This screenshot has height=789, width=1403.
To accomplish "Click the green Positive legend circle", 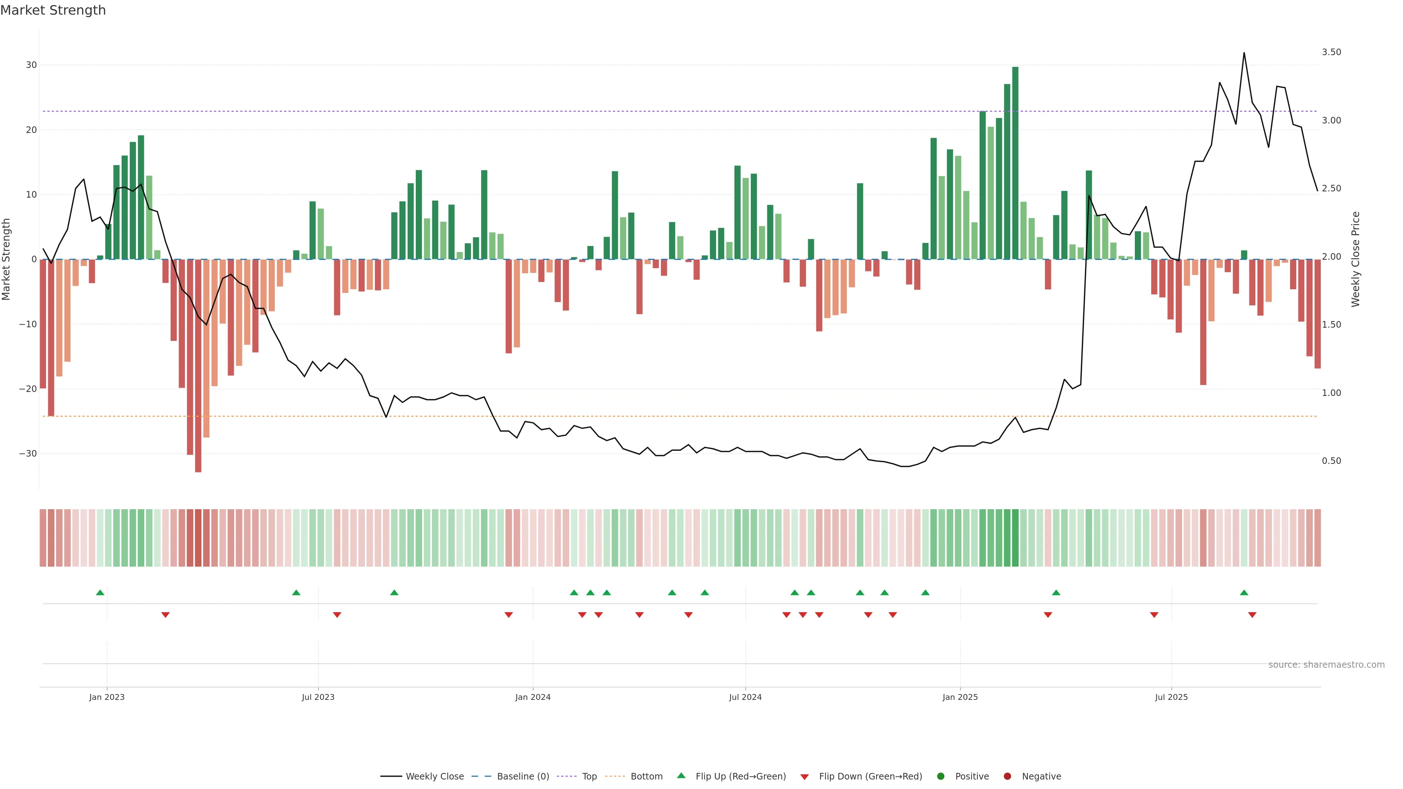I will 940,777.
